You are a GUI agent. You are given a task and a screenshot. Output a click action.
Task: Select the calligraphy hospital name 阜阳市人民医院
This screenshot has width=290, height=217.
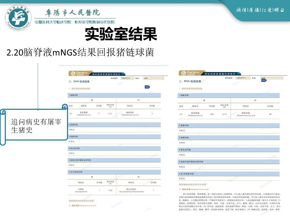[x=72, y=13]
